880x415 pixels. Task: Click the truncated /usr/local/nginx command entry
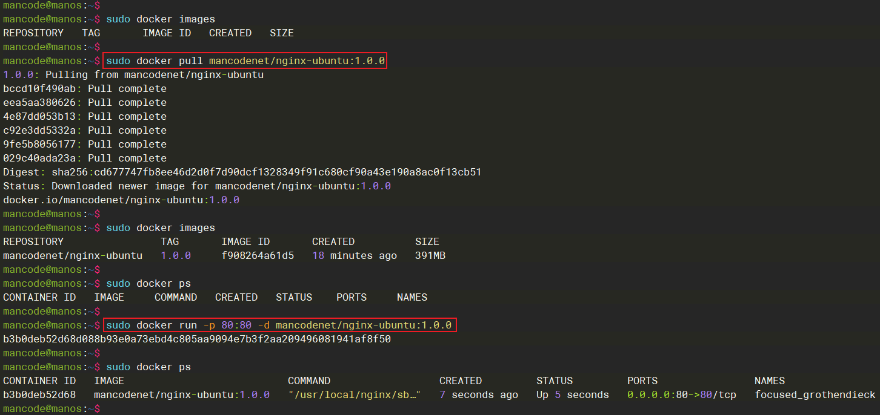click(x=354, y=395)
